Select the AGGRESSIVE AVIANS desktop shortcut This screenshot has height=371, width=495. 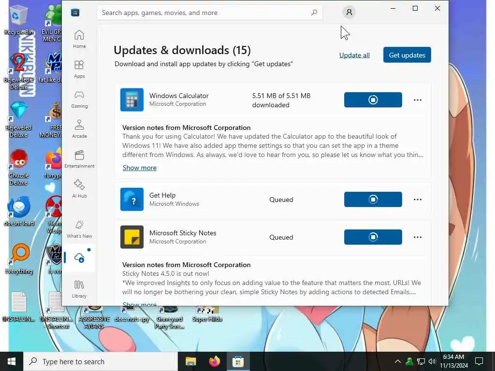pos(94,317)
